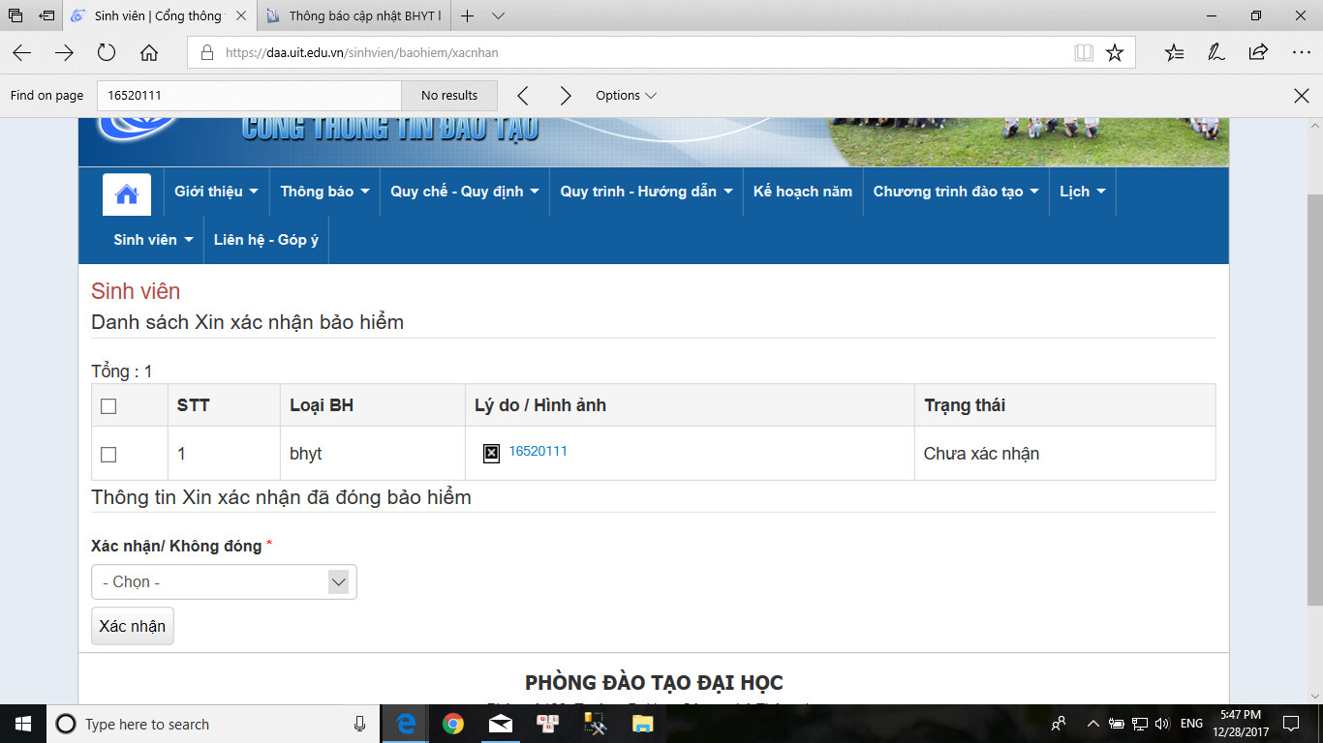Open the 16520111 link in the table
The width and height of the screenshot is (1323, 743).
click(x=537, y=451)
